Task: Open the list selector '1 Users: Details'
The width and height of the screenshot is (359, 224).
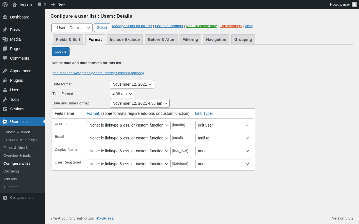Action: coord(72,28)
